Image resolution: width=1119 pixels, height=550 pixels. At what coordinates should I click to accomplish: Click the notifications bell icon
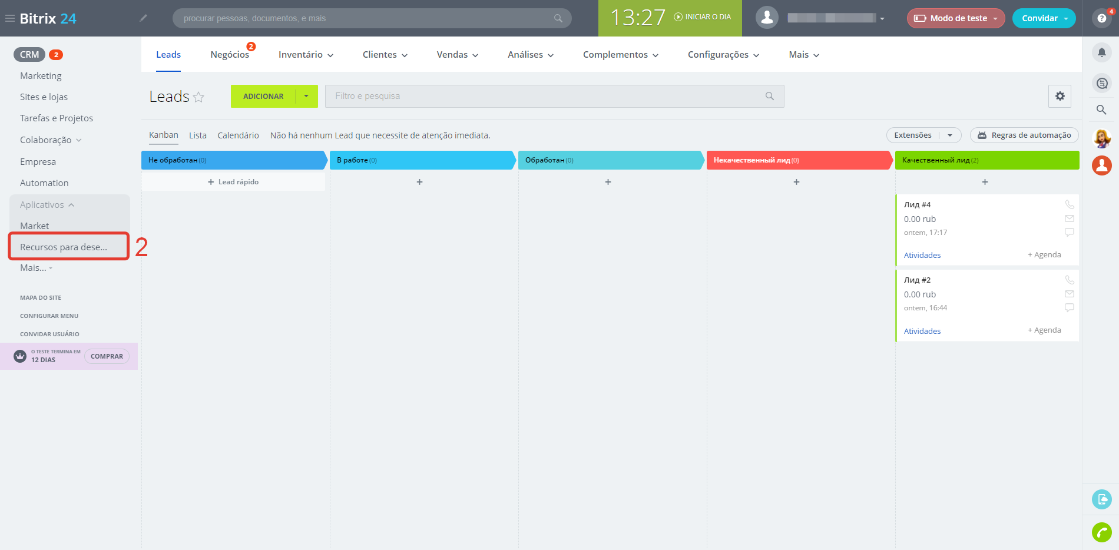pos(1101,53)
